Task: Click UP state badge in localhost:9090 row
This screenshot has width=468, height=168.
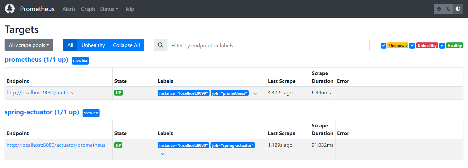Action: (x=118, y=93)
